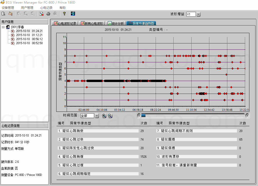
Task: Click the open device connection toolbar icon
Action: pyautogui.click(x=10, y=14)
